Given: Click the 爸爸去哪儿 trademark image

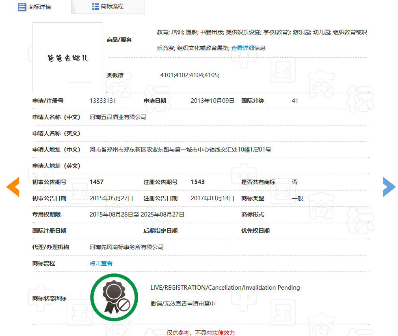Looking at the screenshot, I should [67, 57].
